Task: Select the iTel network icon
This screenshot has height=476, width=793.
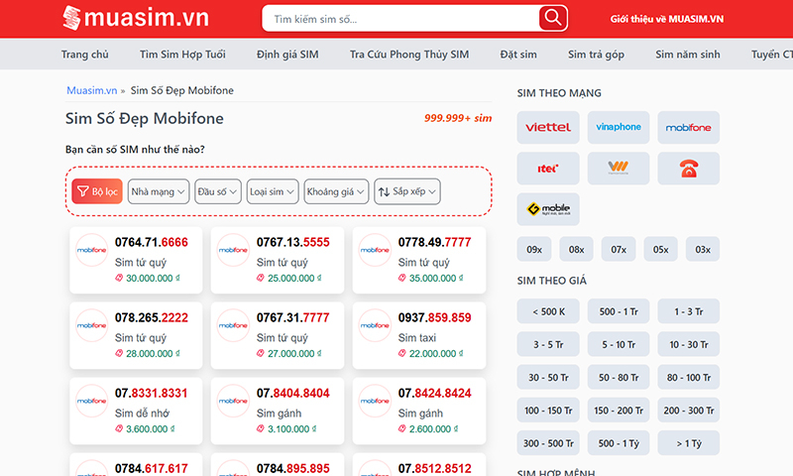Action: point(548,169)
